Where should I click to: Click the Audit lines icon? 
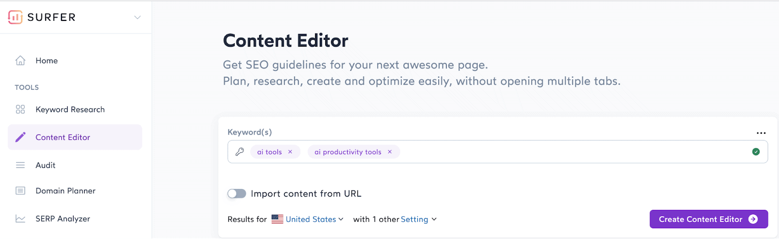point(20,165)
